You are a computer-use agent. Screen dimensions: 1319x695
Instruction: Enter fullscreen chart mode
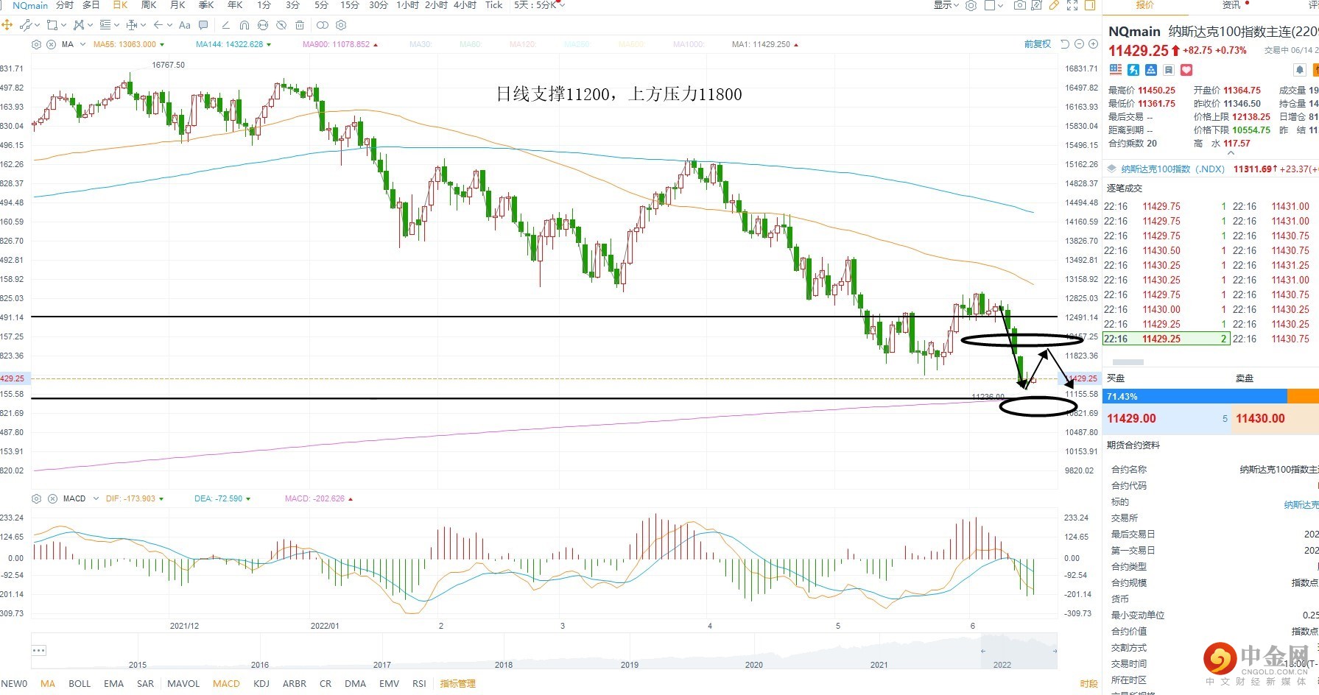1072,5
